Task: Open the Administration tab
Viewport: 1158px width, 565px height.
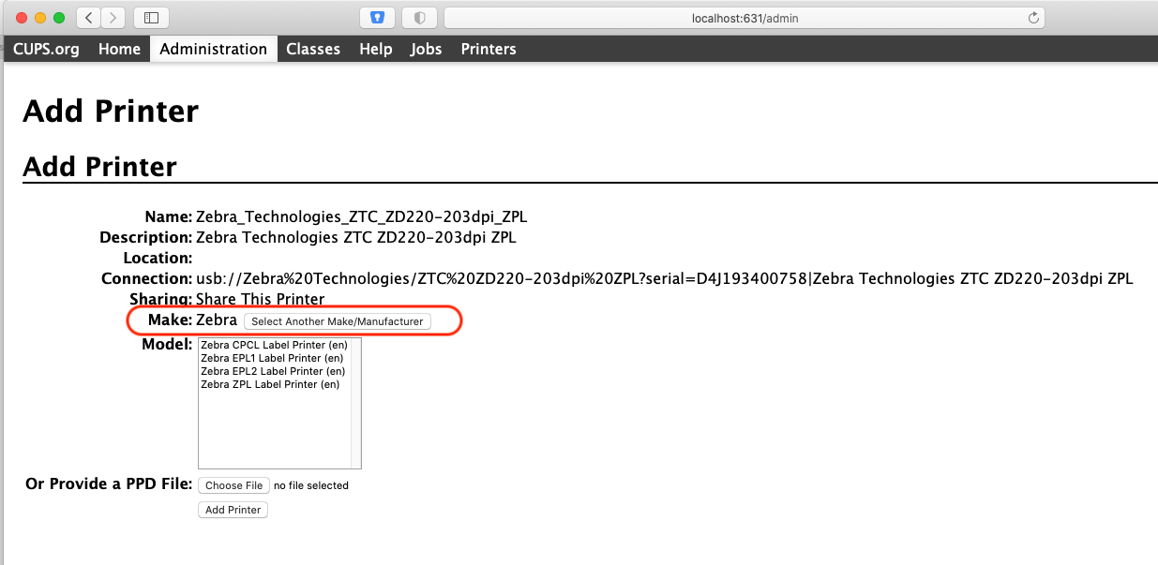Action: click(x=213, y=49)
